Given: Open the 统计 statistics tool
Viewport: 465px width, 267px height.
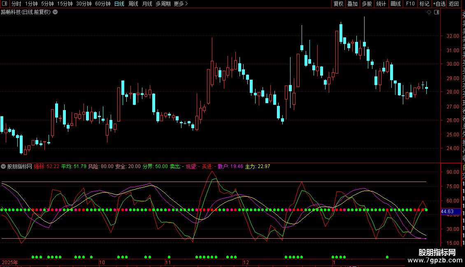Looking at the screenshot, I should coord(381,4).
